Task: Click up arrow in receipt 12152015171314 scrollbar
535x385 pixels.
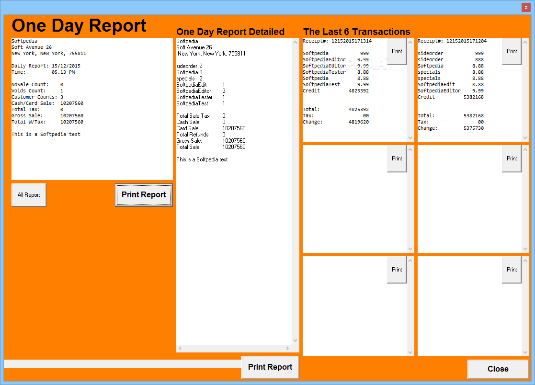Action: point(410,42)
